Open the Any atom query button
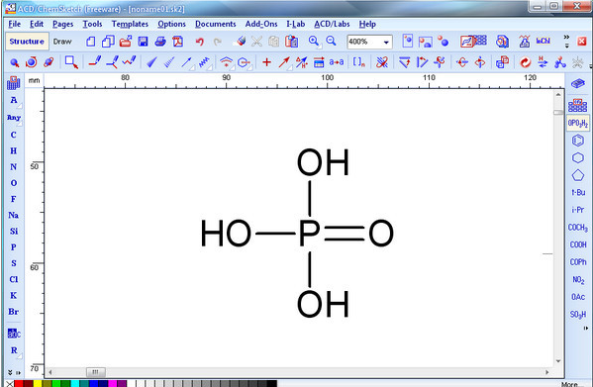This screenshot has width=593, height=387. point(14,118)
